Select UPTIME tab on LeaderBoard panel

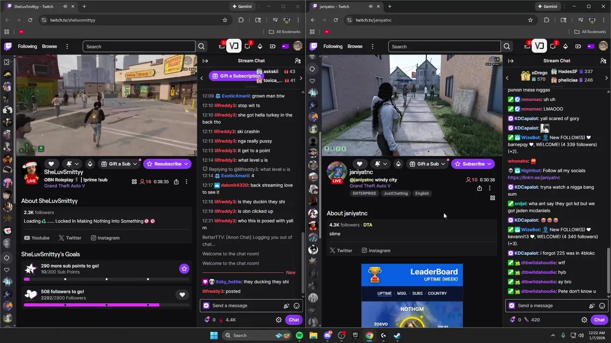(x=385, y=293)
